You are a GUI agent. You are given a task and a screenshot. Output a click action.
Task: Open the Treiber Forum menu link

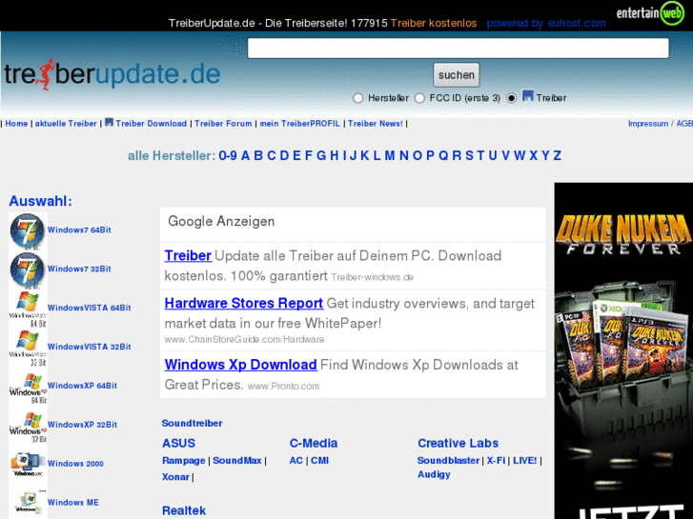223,124
